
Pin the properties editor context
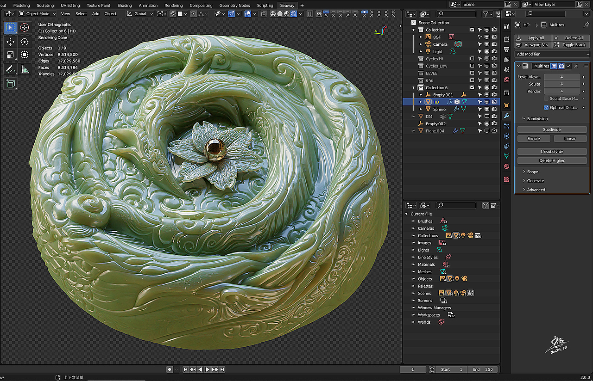click(586, 25)
